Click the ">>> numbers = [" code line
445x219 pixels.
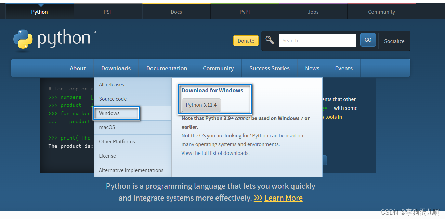point(71,97)
